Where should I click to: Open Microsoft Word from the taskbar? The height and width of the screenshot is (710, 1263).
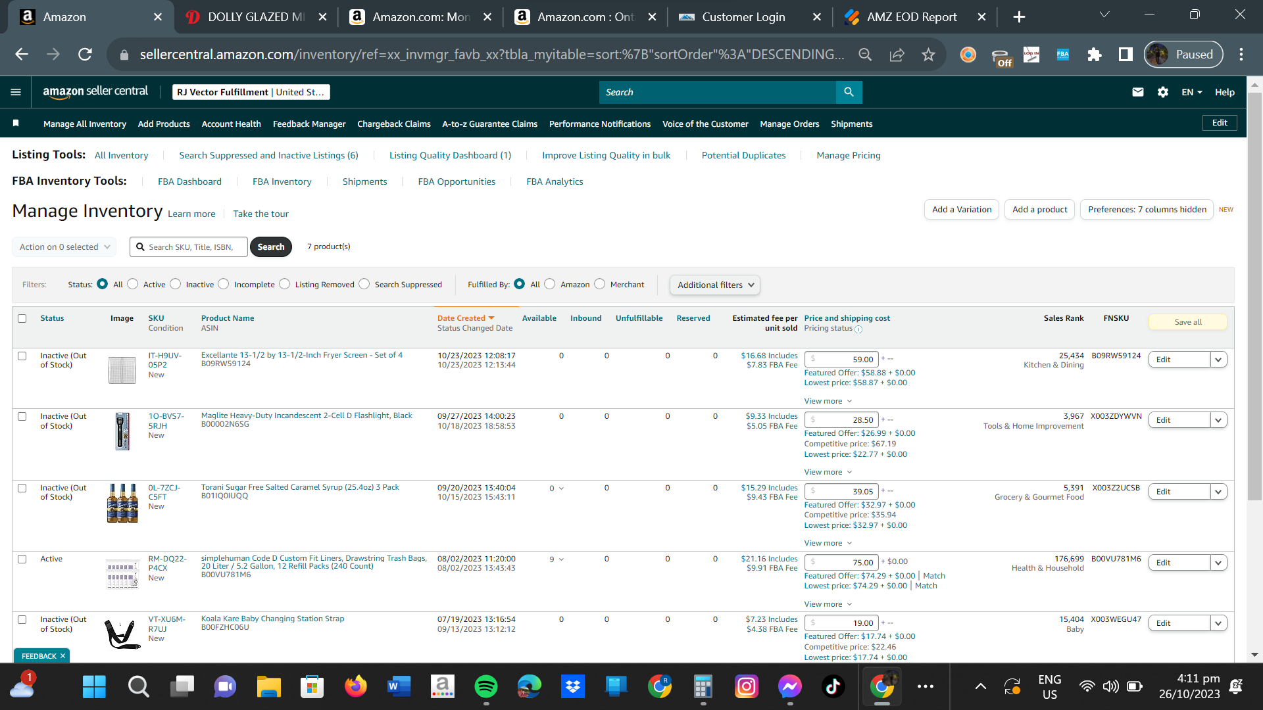(x=399, y=686)
